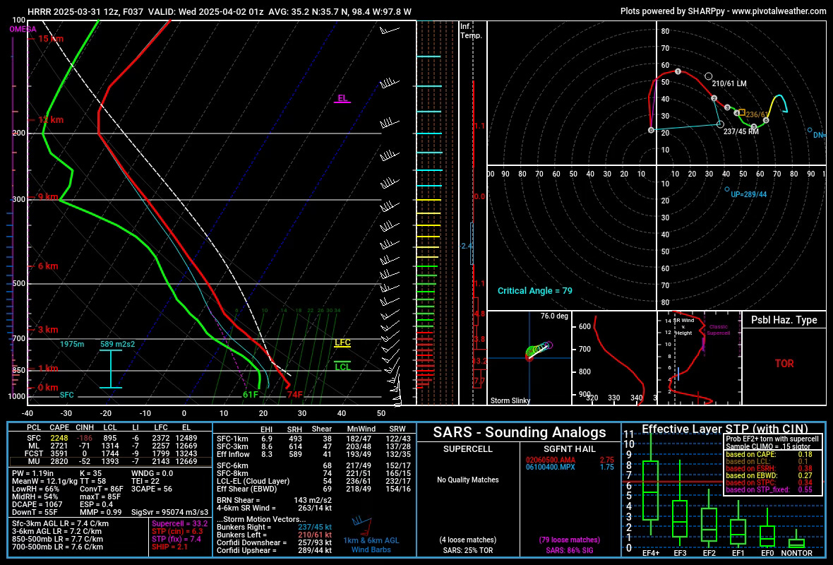This screenshot has height=565, width=833.
Task: Click the 'SARS - Sounding Analogs' heading
Action: (x=519, y=432)
